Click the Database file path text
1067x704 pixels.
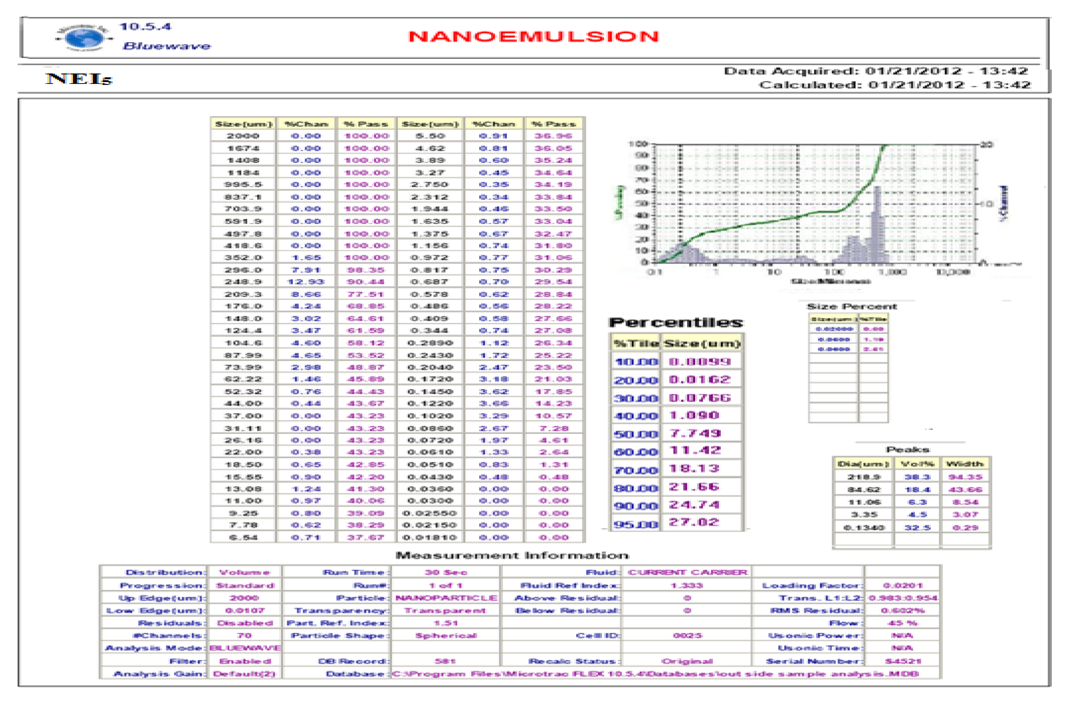[655, 674]
